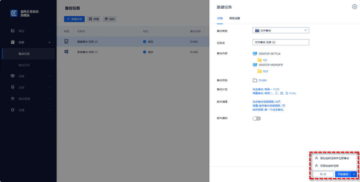This screenshot has width=360, height=182.
Task: Click the 备份目标 column header
Action: (195, 31)
